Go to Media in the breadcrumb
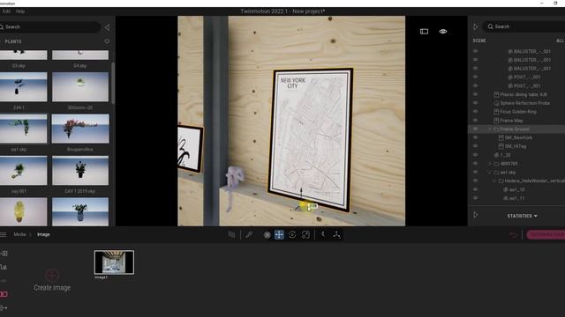Viewport: 565px width, 317px height. pos(19,234)
